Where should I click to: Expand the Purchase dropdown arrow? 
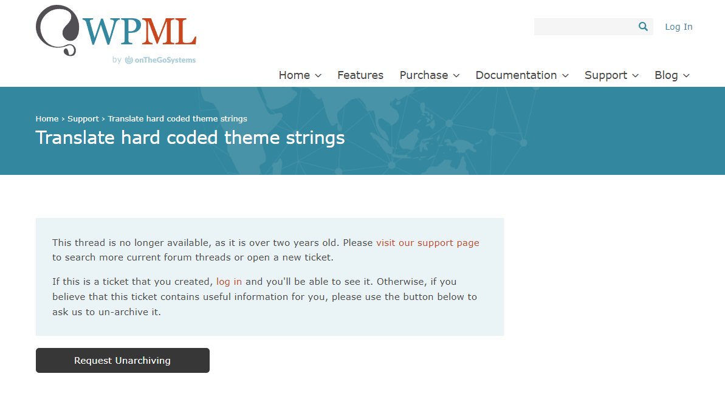click(x=456, y=76)
